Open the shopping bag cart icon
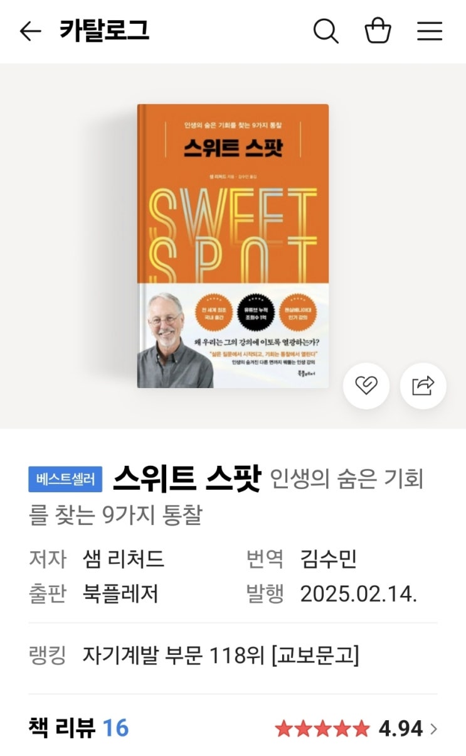 (x=378, y=30)
